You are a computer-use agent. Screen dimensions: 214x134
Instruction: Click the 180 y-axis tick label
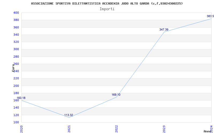(x=16, y=93)
